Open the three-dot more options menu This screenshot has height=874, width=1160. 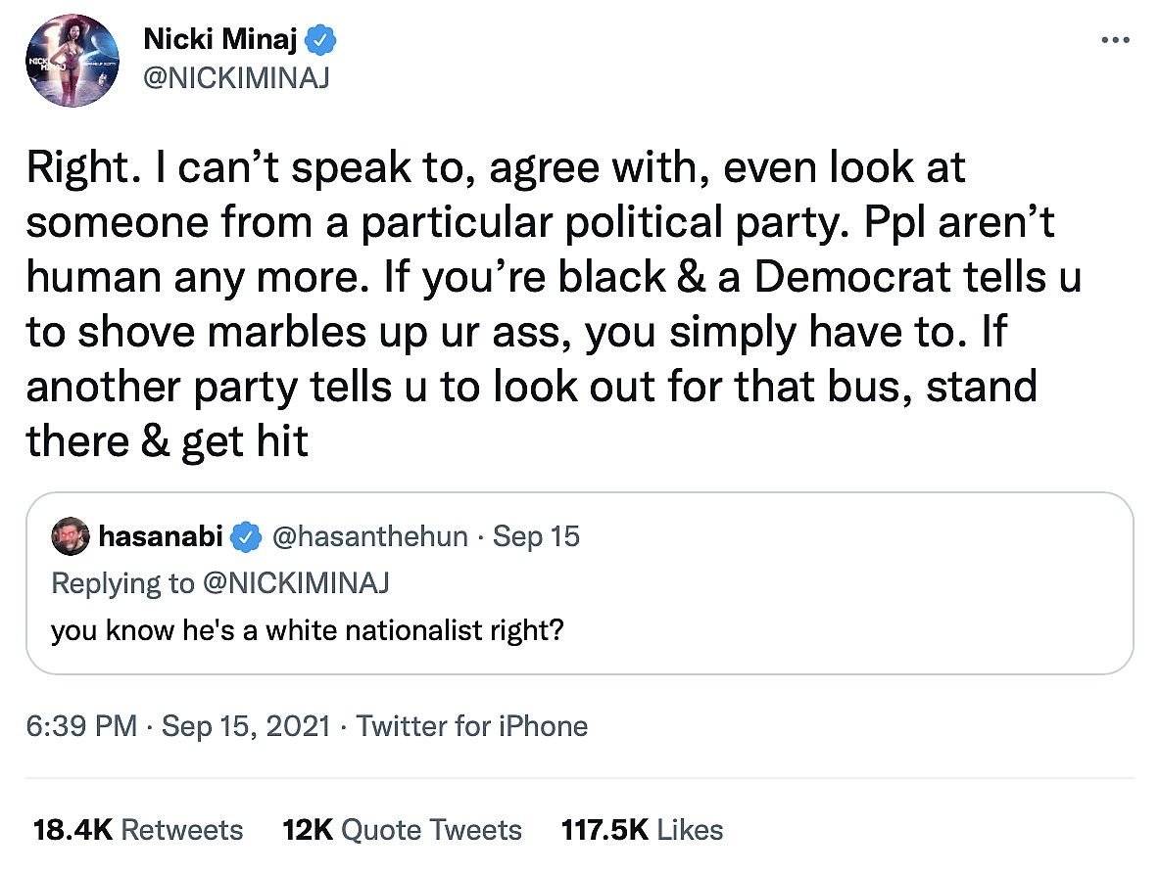tap(1116, 40)
